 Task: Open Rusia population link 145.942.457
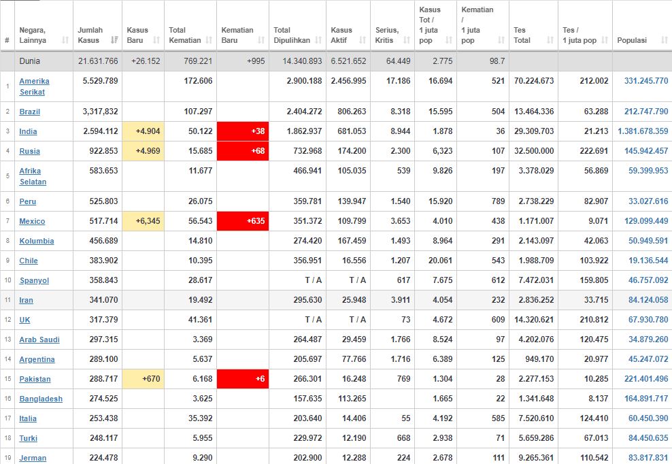[646, 151]
